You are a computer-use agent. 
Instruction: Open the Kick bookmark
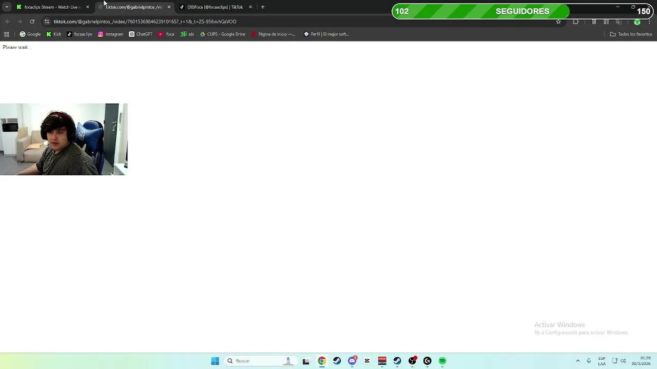(x=54, y=34)
